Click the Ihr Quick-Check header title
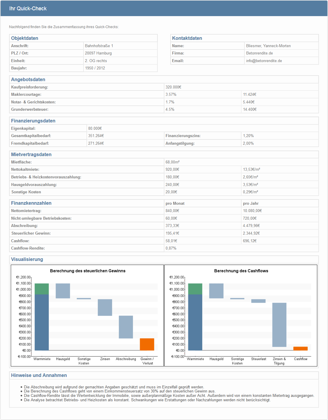The height and width of the screenshot is (420, 328). (28, 8)
